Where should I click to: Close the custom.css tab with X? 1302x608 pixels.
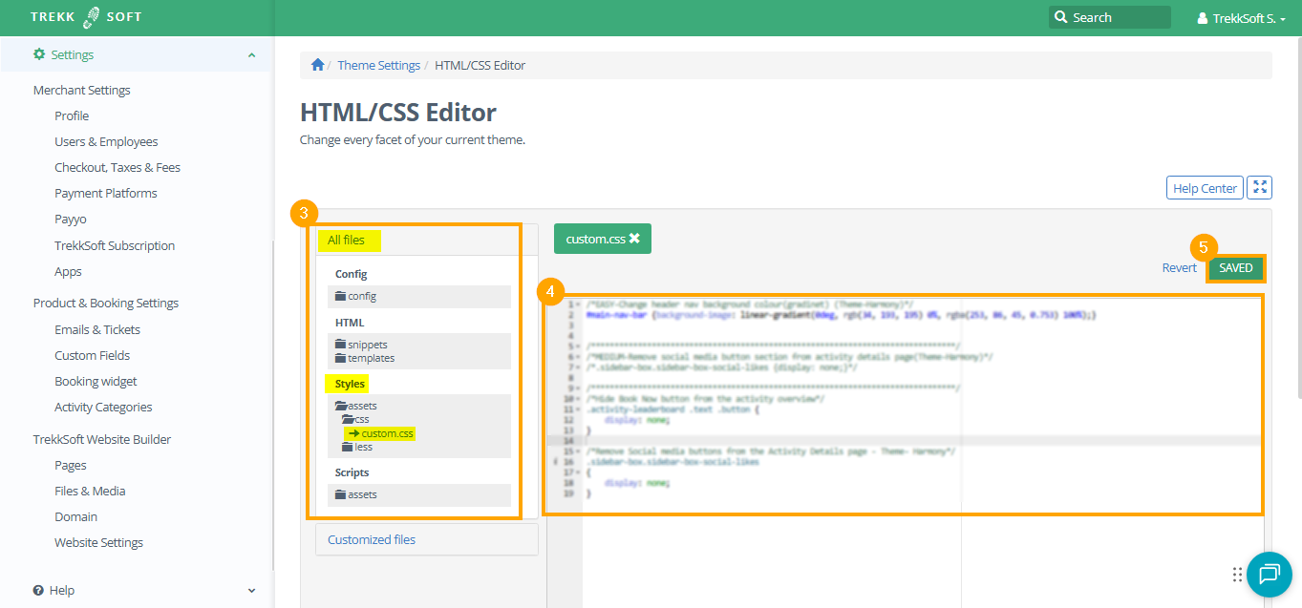tap(634, 239)
